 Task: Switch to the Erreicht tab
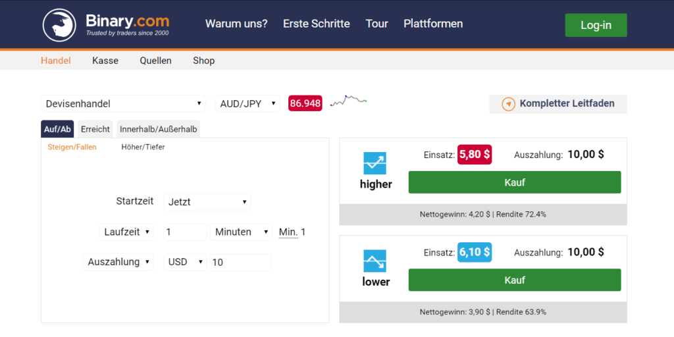tap(95, 129)
